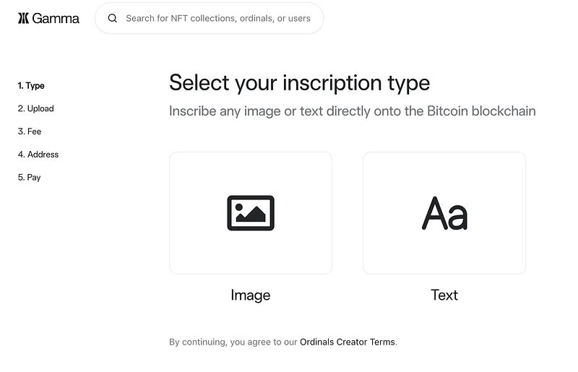
Task: Go to the '2. Upload' step
Action: coord(35,108)
